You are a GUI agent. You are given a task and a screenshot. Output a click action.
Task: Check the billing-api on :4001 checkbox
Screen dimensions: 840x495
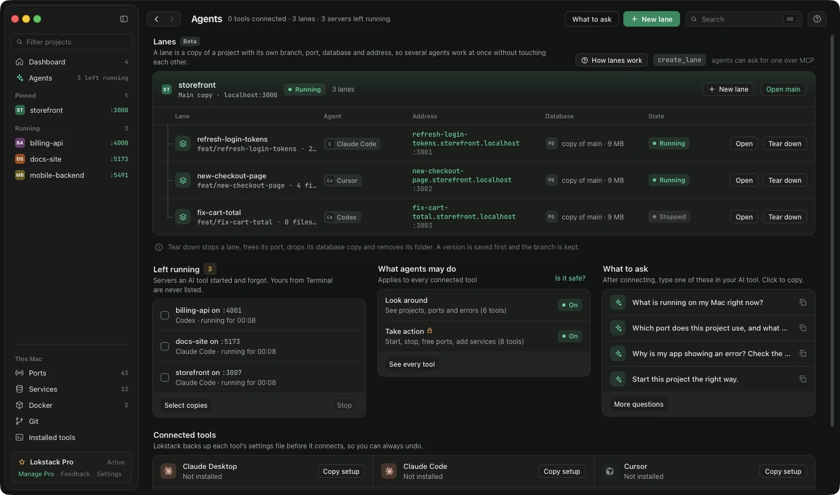point(164,315)
